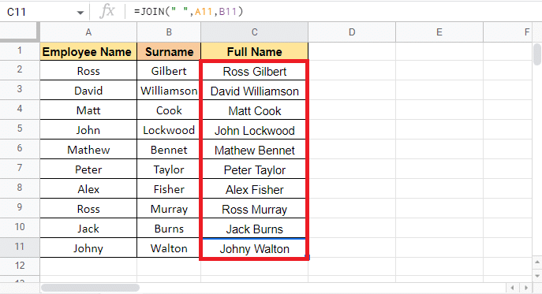Select cell containing Peter Taylor
This screenshot has width=542, height=294.
(x=254, y=169)
